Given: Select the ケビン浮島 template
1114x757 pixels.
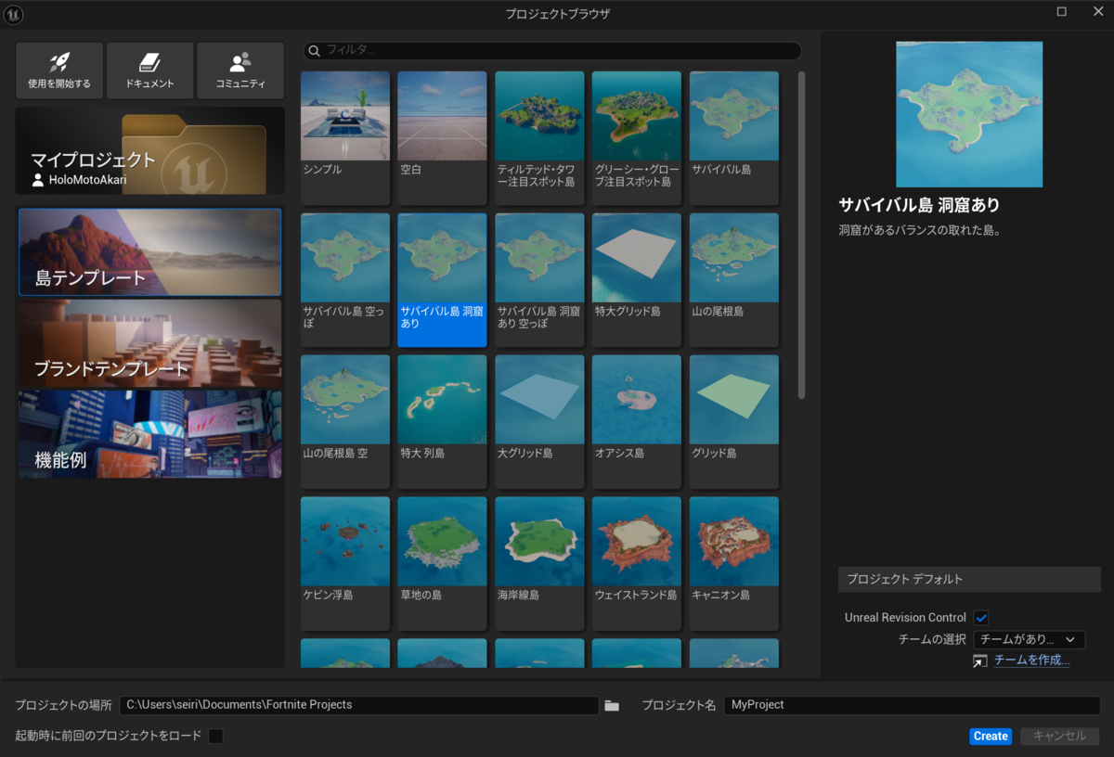Looking at the screenshot, I should (345, 564).
